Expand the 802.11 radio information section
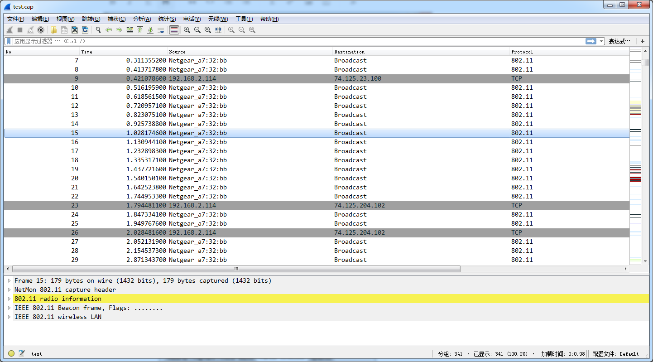 (x=9, y=299)
